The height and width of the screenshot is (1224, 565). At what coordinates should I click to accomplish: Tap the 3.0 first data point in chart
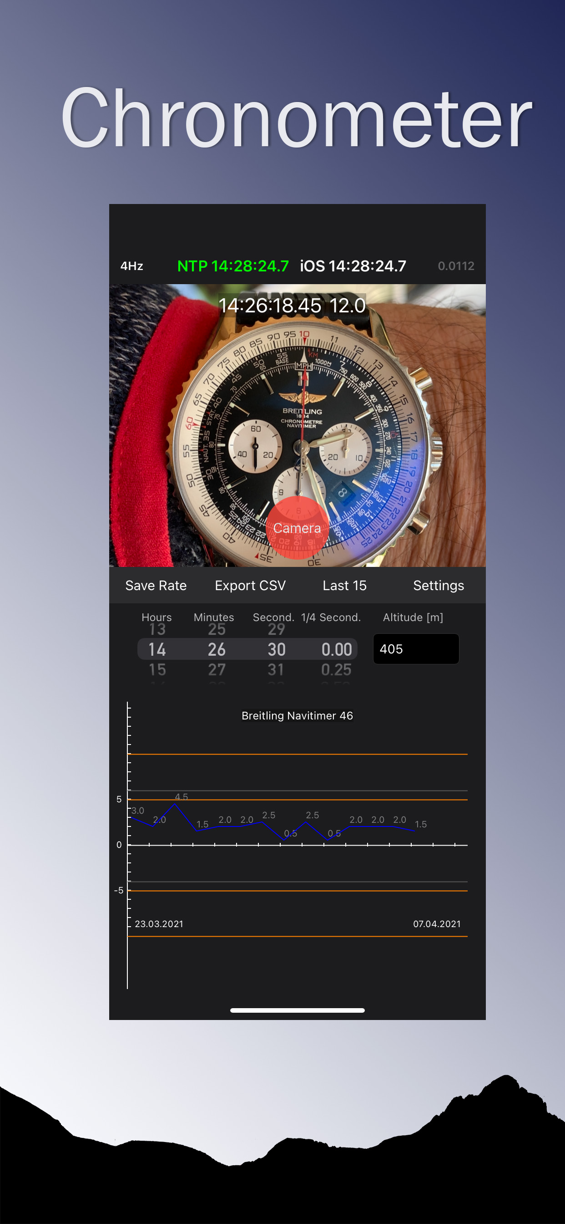(x=131, y=817)
